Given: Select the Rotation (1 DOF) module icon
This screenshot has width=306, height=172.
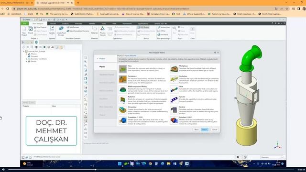Looking at the screenshot, I should tap(174, 120).
